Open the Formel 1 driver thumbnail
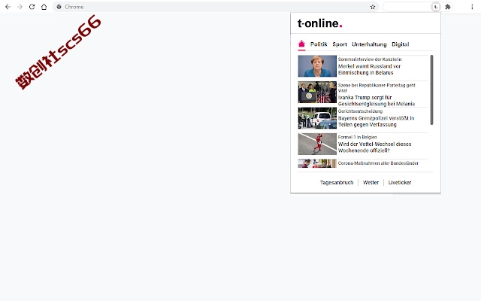The width and height of the screenshot is (481, 301). tap(317, 144)
